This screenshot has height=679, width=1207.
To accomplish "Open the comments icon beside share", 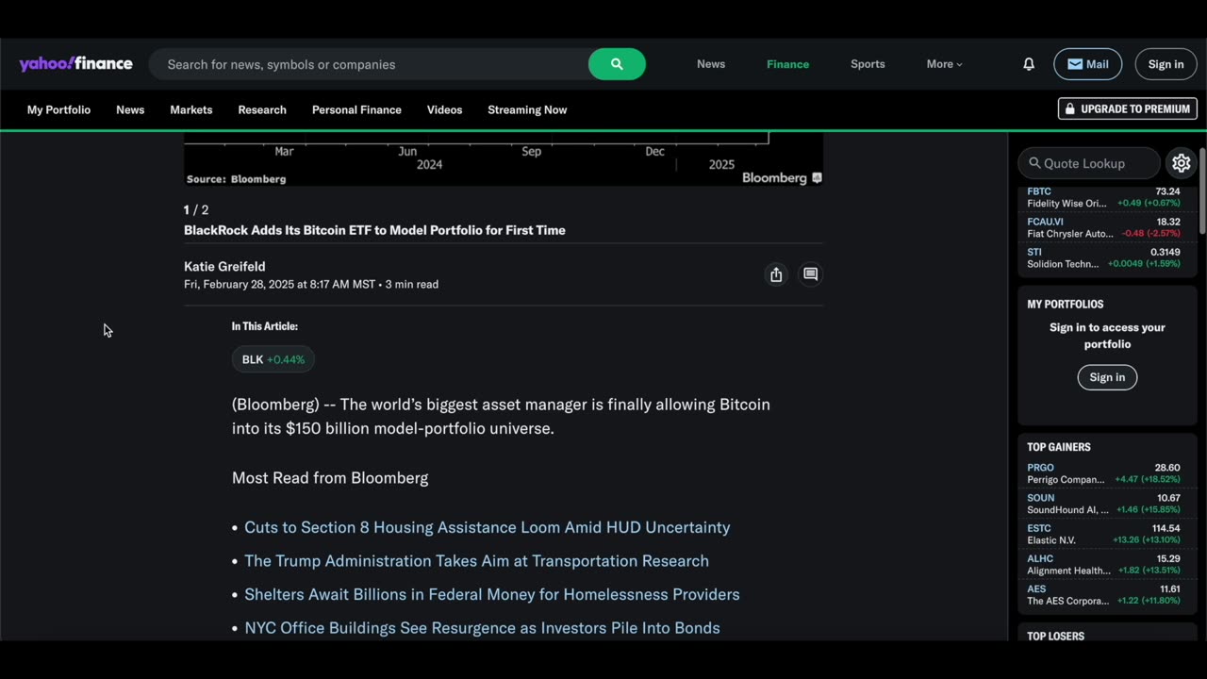I will tap(810, 274).
